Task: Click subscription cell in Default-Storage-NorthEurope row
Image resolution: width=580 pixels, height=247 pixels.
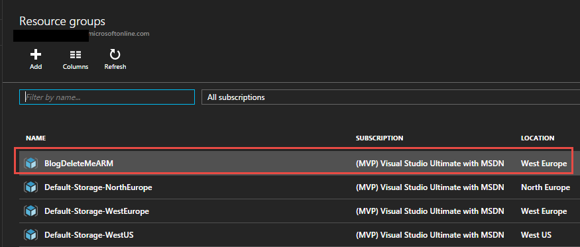Action: (430, 187)
